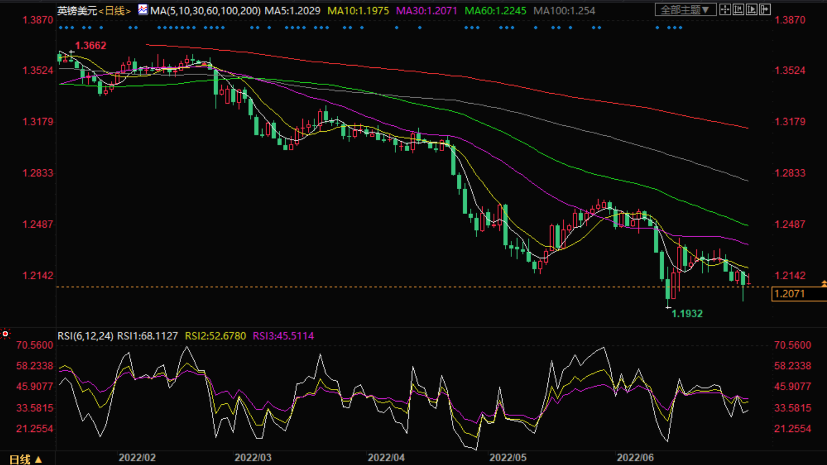Screen dimensions: 827x465
Task: Click the right axis 1.2487 price label
Action: point(790,225)
